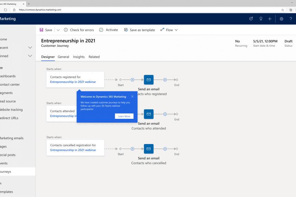Close the Welcome to Dynamics 365 popup
The height and width of the screenshot is (197, 296).
[132, 96]
